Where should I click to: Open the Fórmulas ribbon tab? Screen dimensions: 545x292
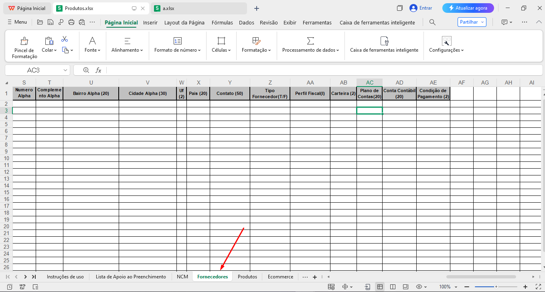click(222, 22)
